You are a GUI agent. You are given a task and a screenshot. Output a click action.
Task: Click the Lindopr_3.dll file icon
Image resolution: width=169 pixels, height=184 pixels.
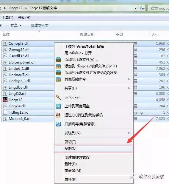click(5, 81)
